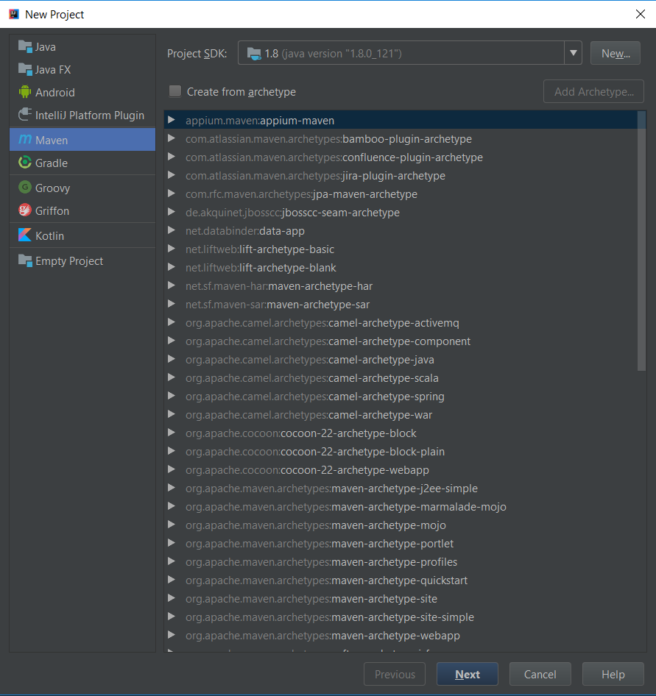Click the Next button

468,674
